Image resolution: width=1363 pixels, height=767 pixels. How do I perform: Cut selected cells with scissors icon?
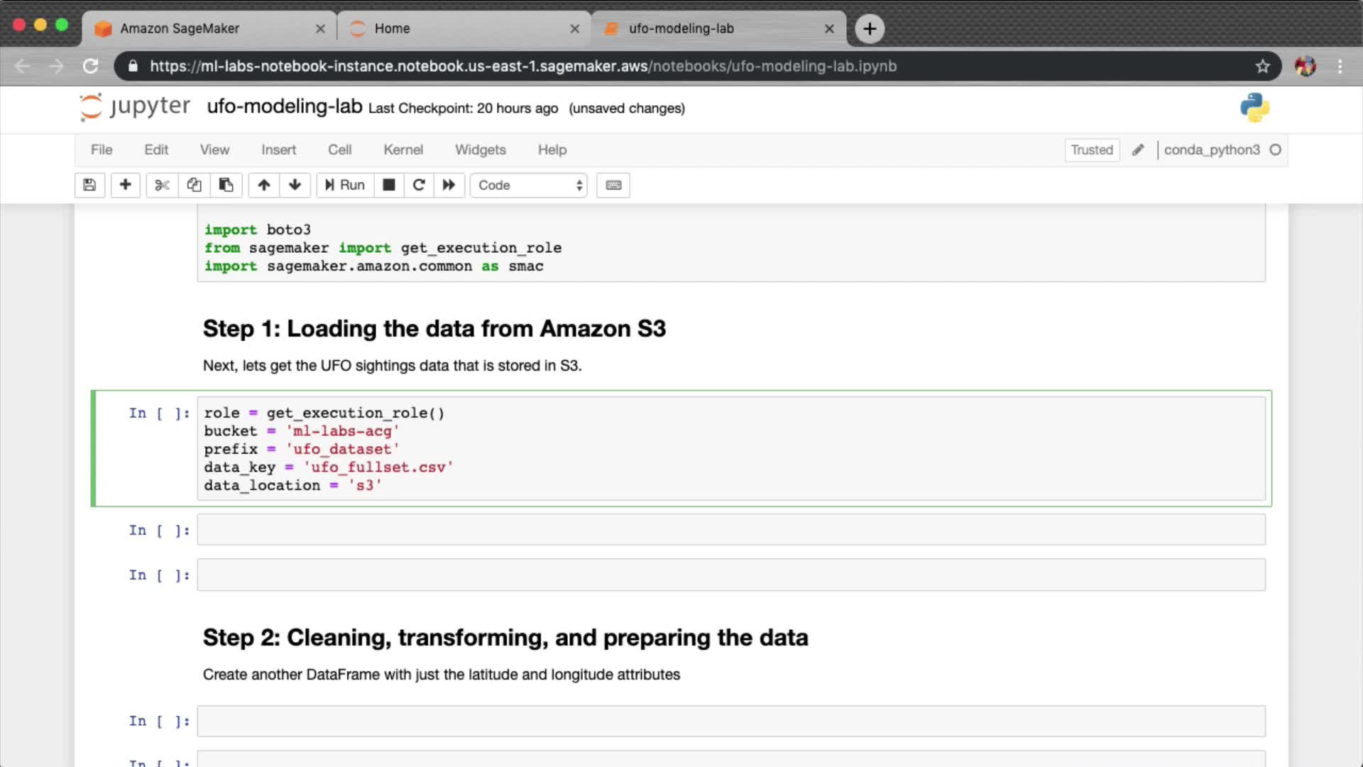coord(162,185)
